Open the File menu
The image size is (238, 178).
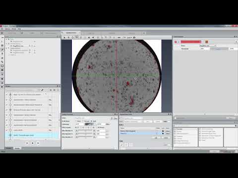(2, 29)
